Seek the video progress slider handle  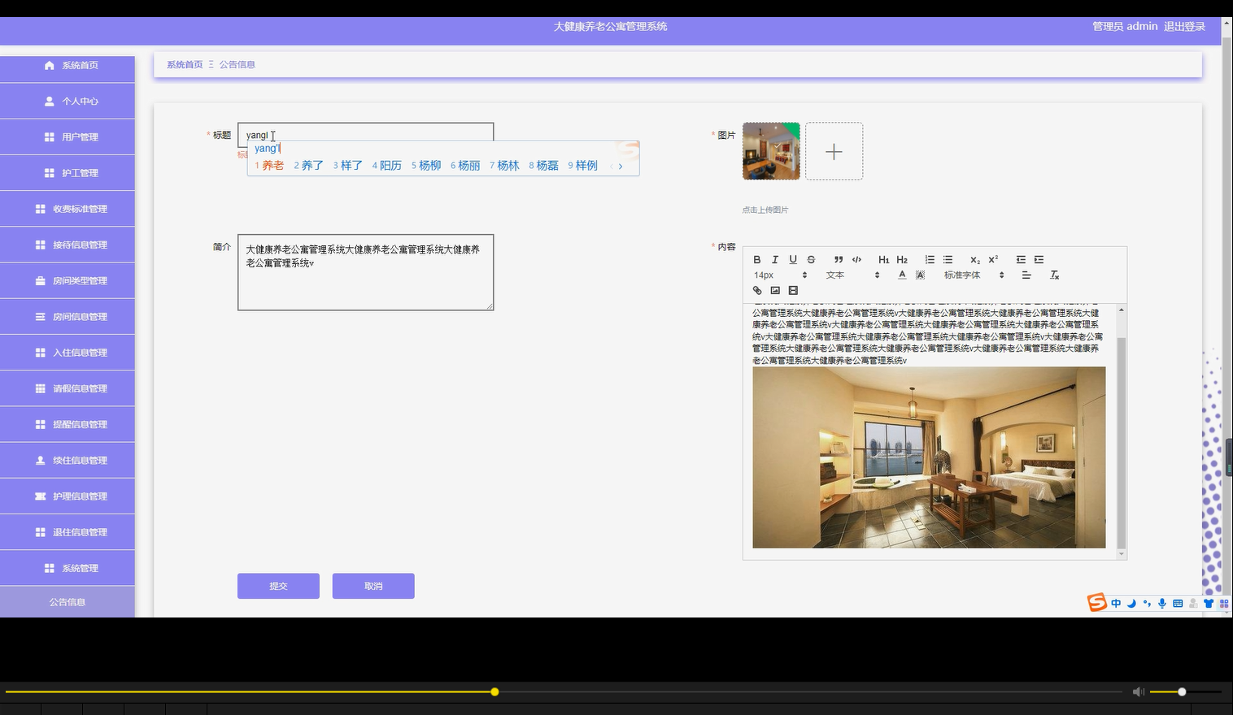point(495,691)
